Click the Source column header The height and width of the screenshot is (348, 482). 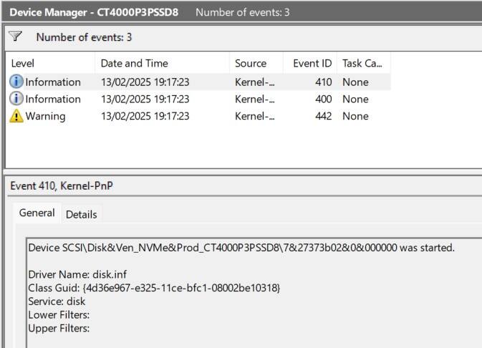click(x=256, y=63)
